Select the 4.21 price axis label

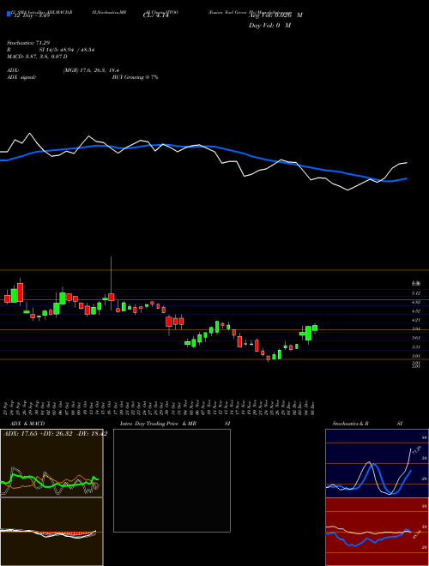click(416, 320)
